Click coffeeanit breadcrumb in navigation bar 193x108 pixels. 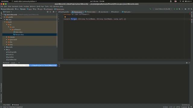click(x=48, y=9)
